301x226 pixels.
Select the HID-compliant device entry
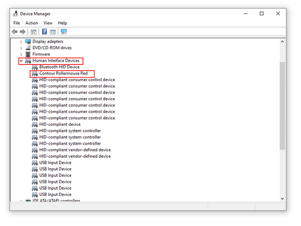pyautogui.click(x=60, y=124)
